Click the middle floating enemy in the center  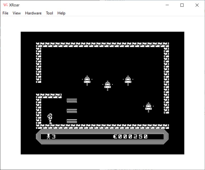(x=108, y=85)
